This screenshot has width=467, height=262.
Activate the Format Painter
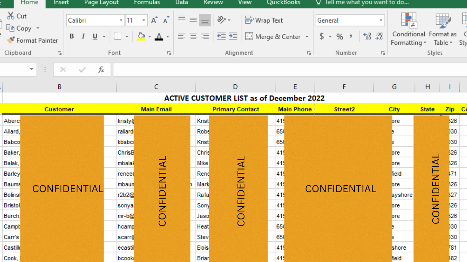pyautogui.click(x=32, y=40)
